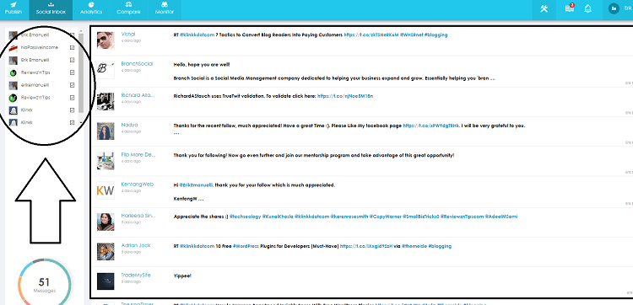Open the facebook page t.co link in Nadya's message
This screenshot has width=633, height=305.
coord(431,126)
